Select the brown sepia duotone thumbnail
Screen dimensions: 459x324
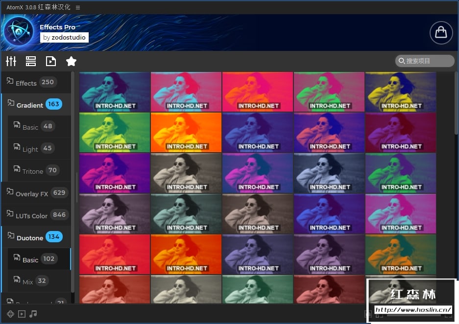258,214
